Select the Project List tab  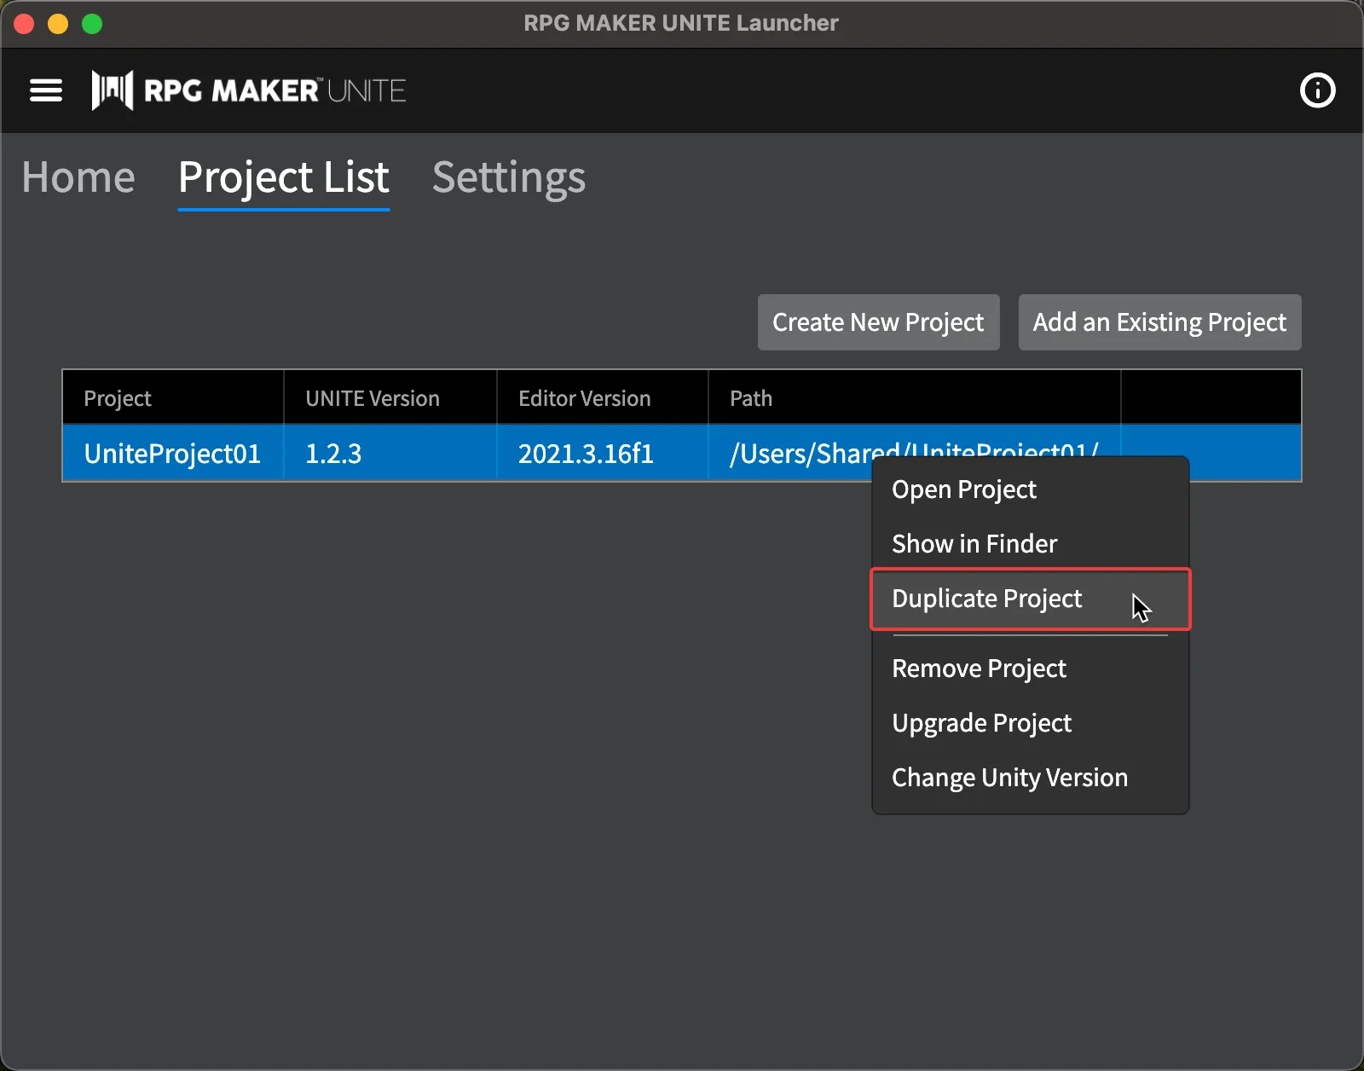pos(283,177)
